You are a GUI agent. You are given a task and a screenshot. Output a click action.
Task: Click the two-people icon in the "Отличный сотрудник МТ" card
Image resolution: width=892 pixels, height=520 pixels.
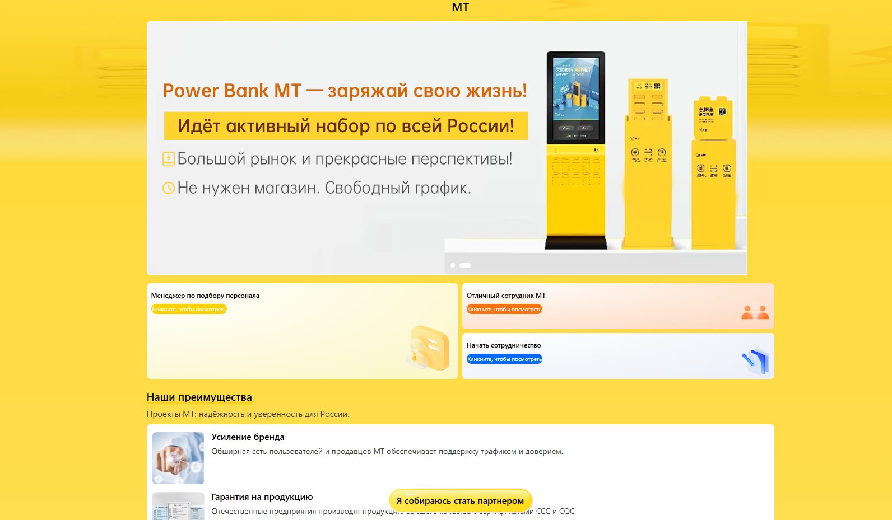point(755,312)
